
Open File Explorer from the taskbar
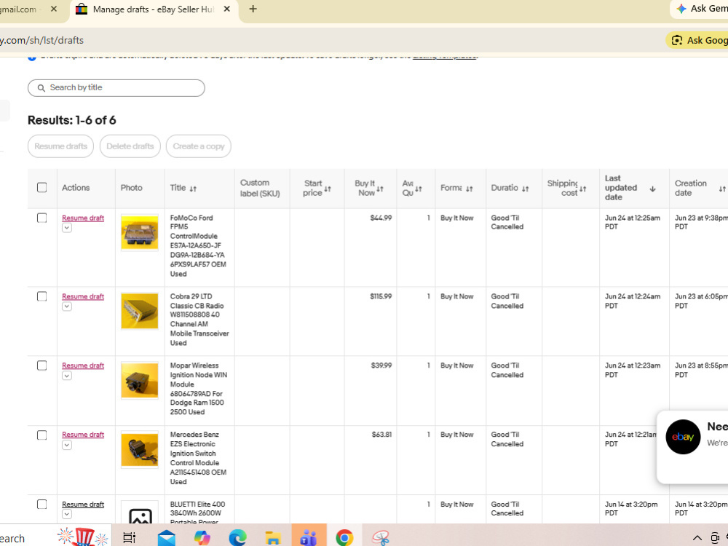[273, 538]
